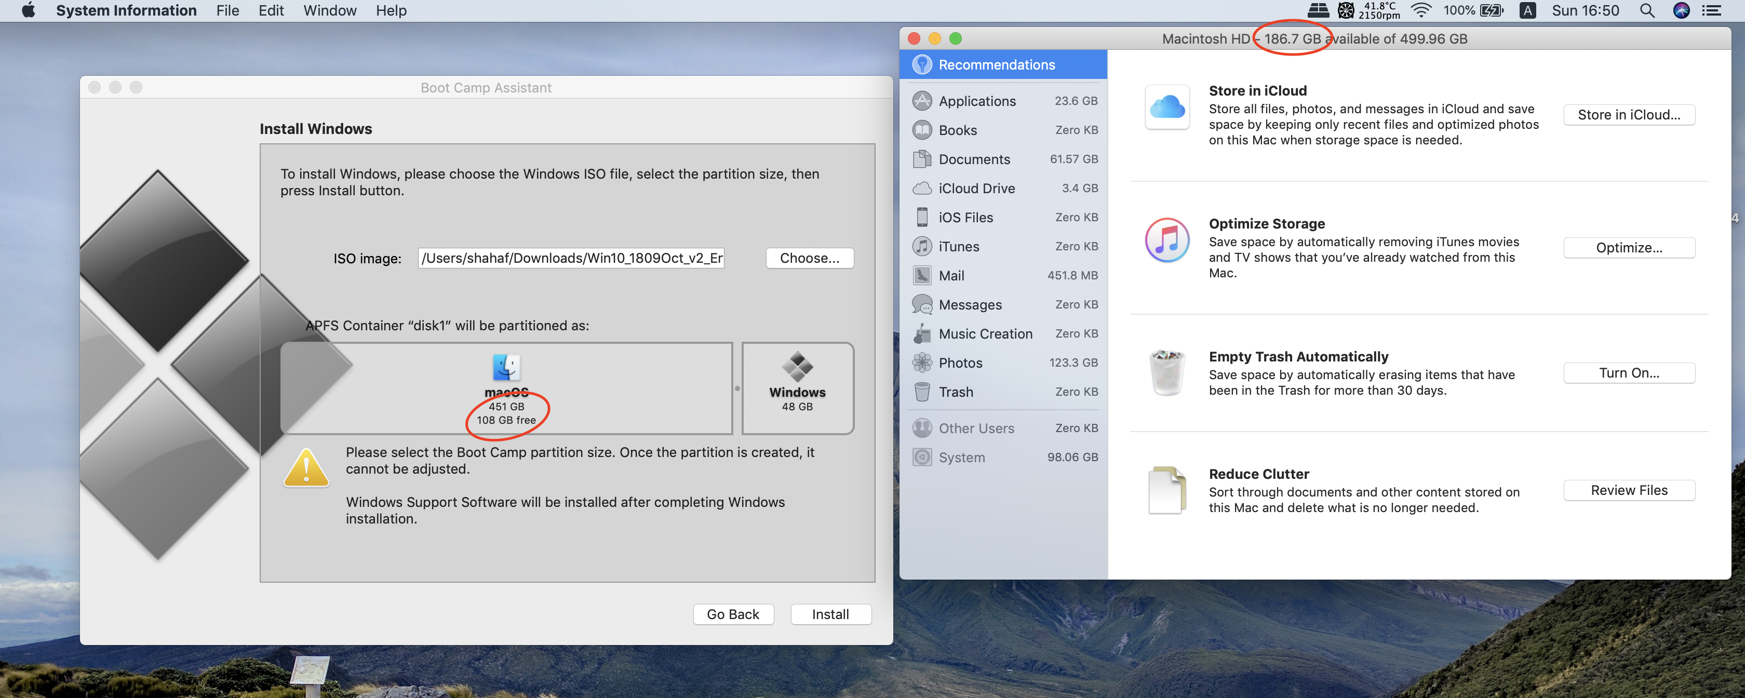1745x698 pixels.
Task: Select Music Creation in the sidebar
Action: point(985,333)
